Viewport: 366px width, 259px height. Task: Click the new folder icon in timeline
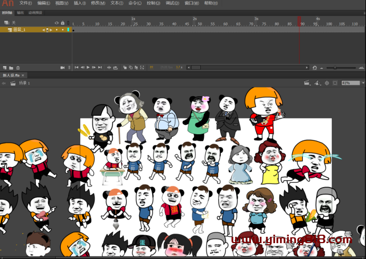(x=11, y=68)
